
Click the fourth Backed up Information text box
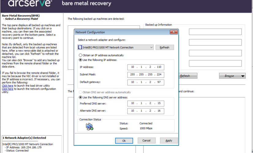coord(215,63)
